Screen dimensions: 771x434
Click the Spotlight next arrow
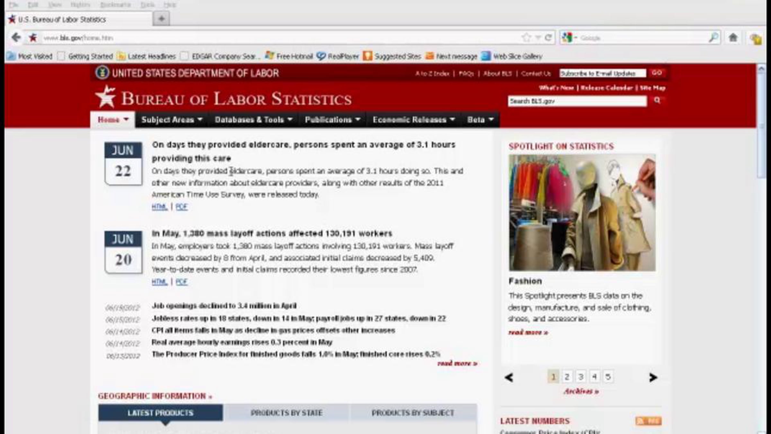coord(652,377)
